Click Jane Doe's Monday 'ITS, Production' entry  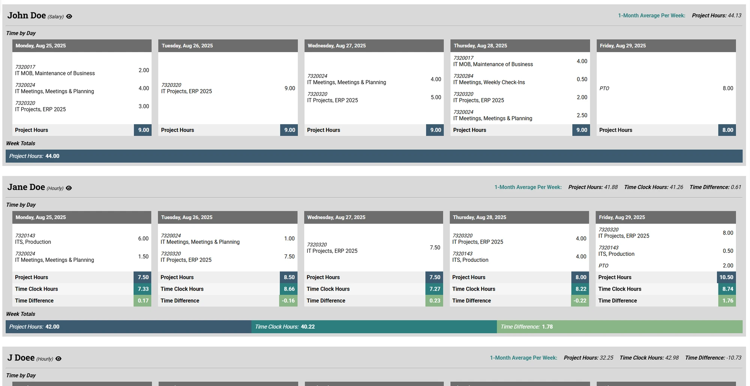click(82, 239)
